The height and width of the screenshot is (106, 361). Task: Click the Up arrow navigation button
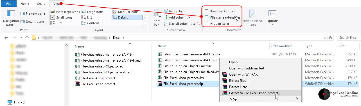click(27, 38)
